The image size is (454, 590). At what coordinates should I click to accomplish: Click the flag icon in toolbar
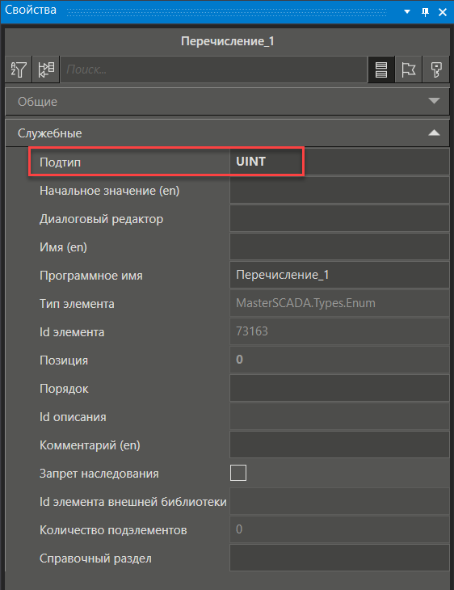(x=409, y=70)
